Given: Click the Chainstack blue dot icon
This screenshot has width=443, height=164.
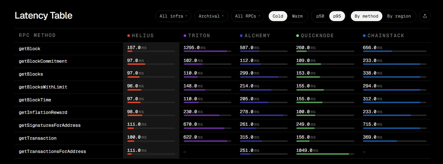Looking at the screenshot, I should pyautogui.click(x=364, y=36).
